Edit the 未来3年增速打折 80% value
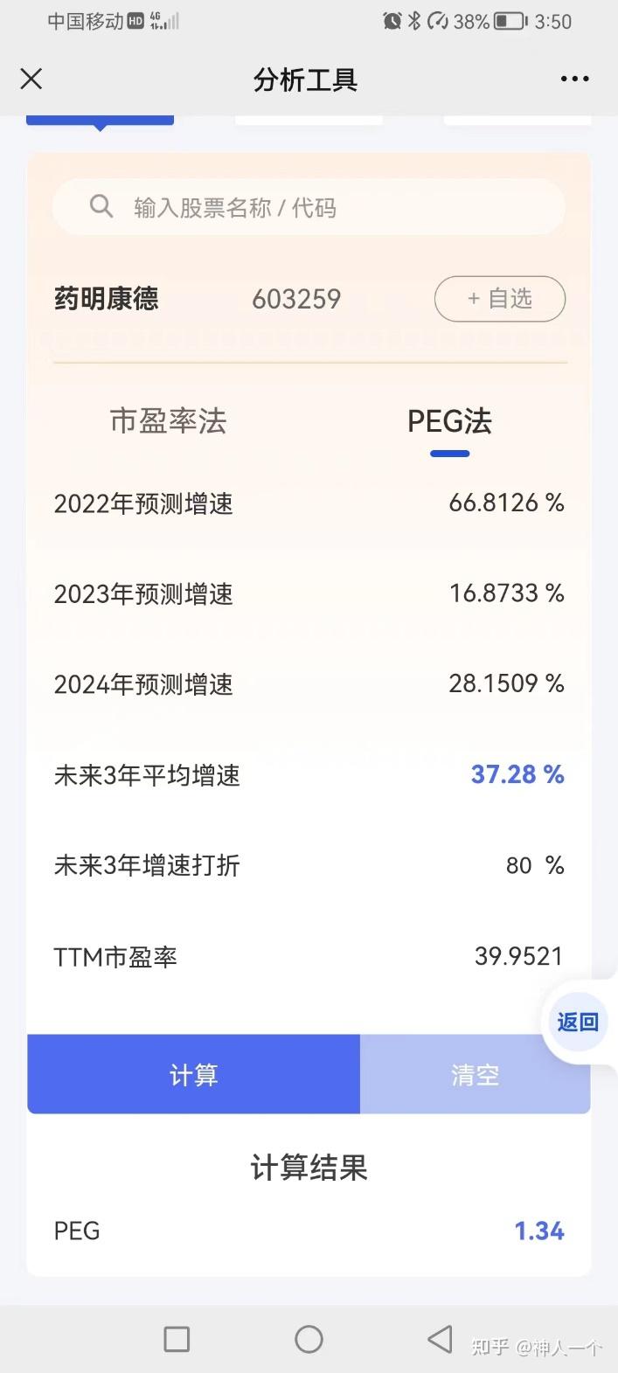 point(522,864)
